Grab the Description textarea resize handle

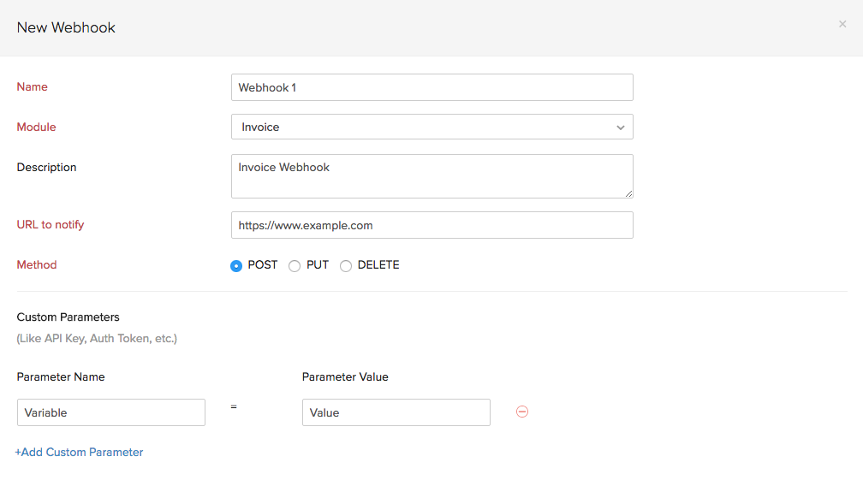[628, 193]
